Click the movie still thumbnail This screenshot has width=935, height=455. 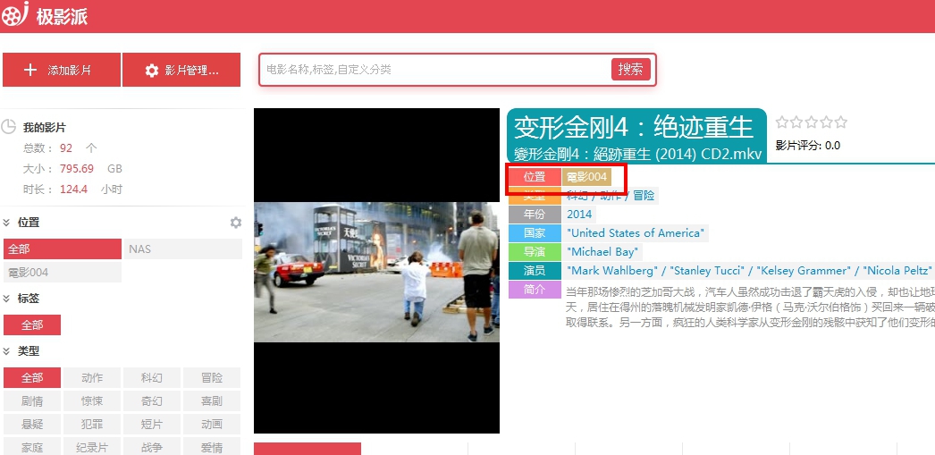pyautogui.click(x=376, y=272)
